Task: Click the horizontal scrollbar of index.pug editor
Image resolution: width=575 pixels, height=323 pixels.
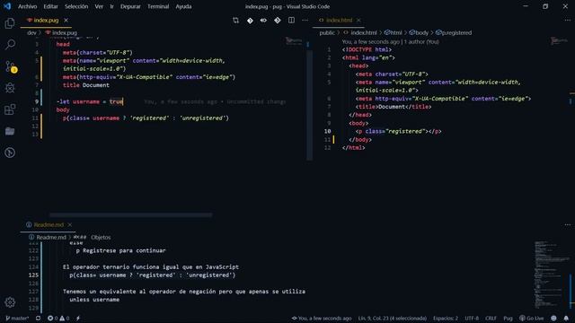Action: pos(130,215)
